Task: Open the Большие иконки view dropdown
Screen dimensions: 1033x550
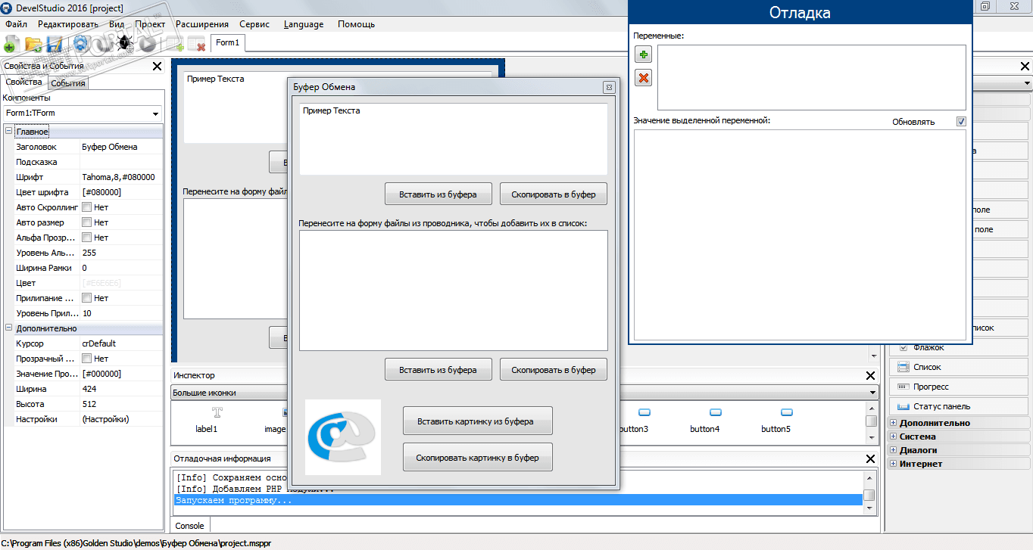Action: coord(872,393)
